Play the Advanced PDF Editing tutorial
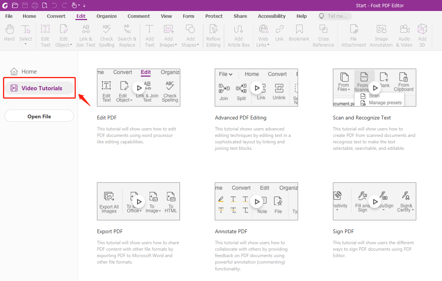 click(256, 88)
